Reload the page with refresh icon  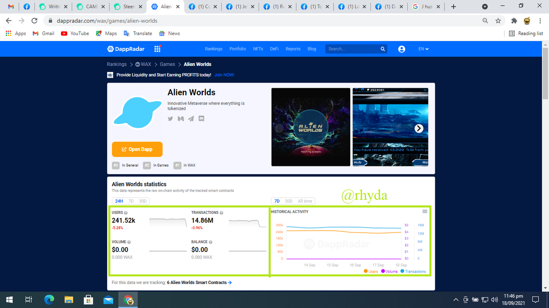click(35, 21)
